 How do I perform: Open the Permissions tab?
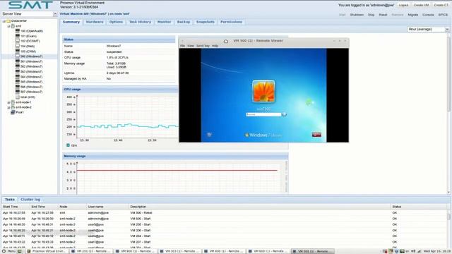(x=231, y=22)
